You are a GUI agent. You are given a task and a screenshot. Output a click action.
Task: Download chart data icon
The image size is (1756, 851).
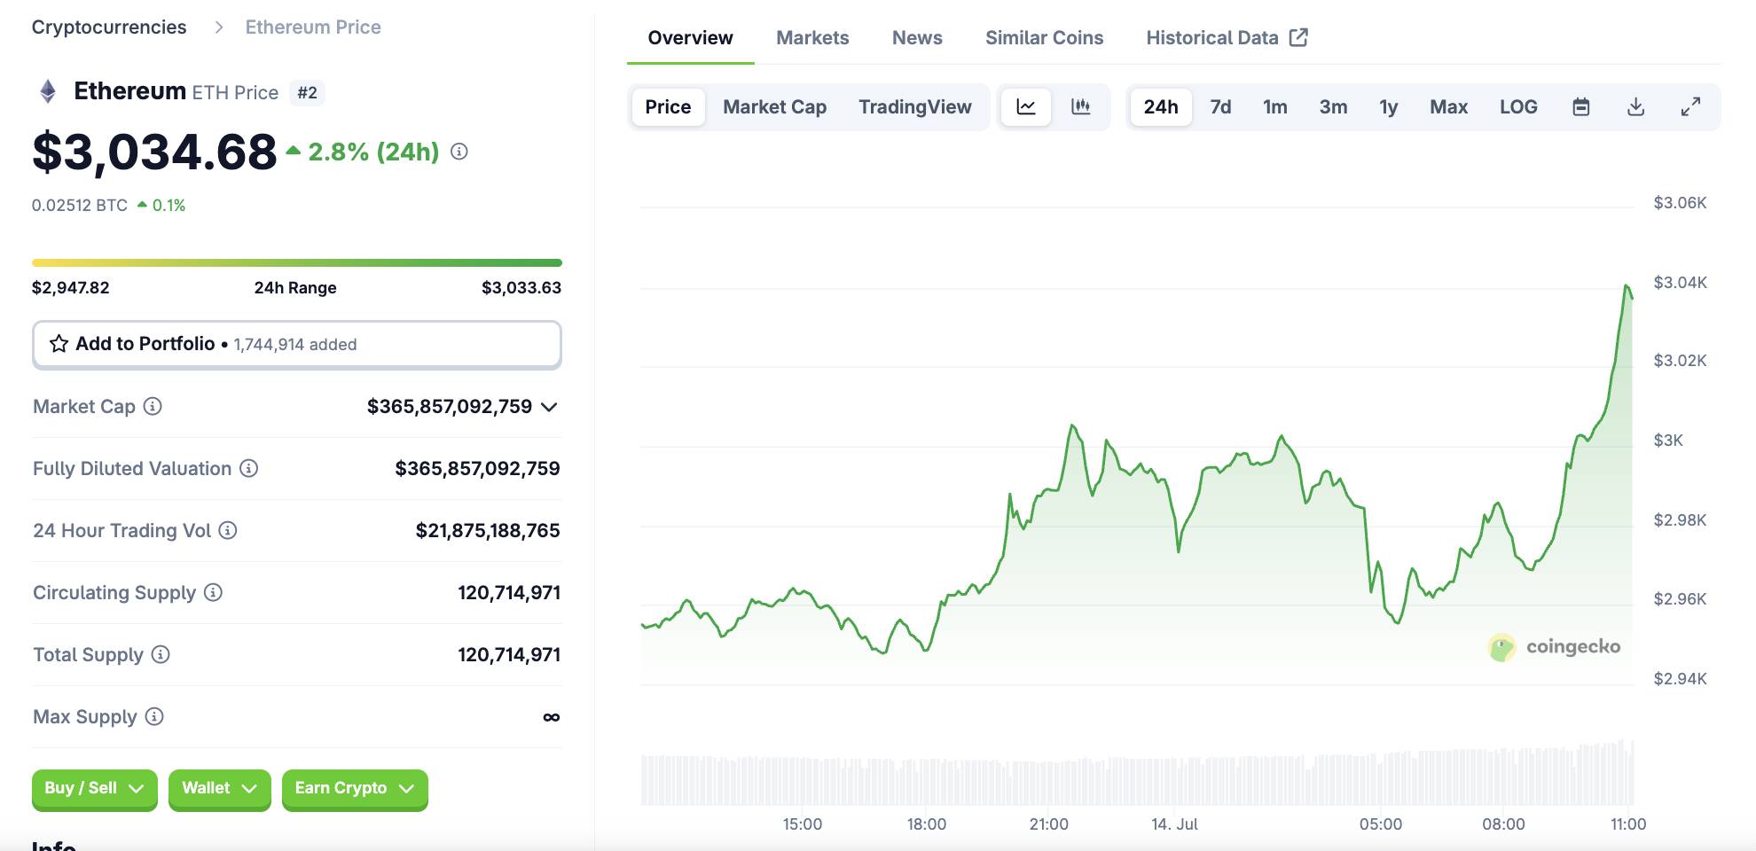(1636, 107)
